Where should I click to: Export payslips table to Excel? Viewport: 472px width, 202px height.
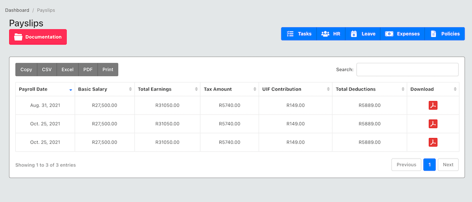click(68, 69)
